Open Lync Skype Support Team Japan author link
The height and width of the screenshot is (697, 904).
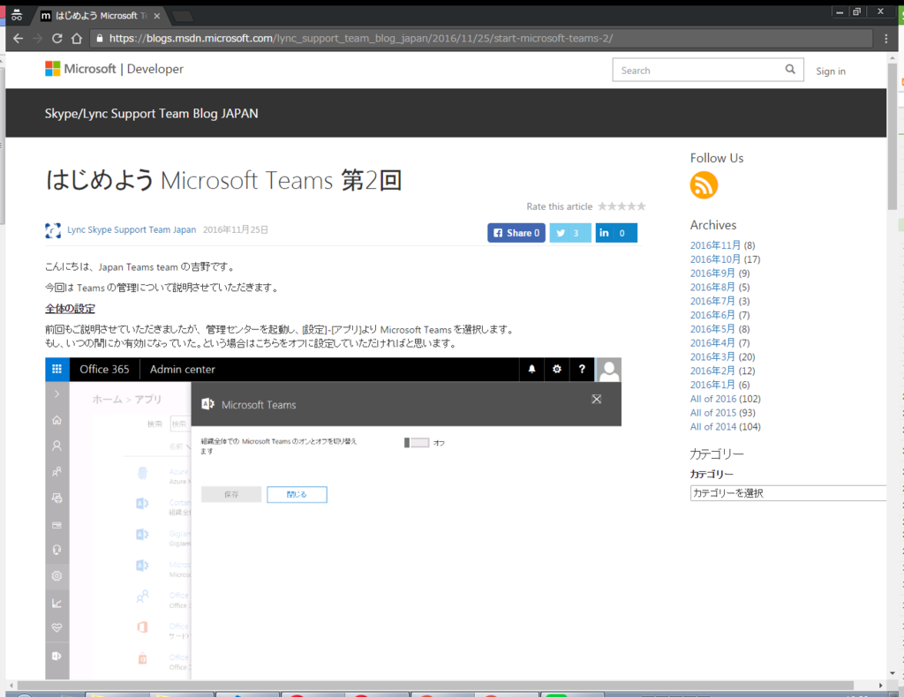132,229
